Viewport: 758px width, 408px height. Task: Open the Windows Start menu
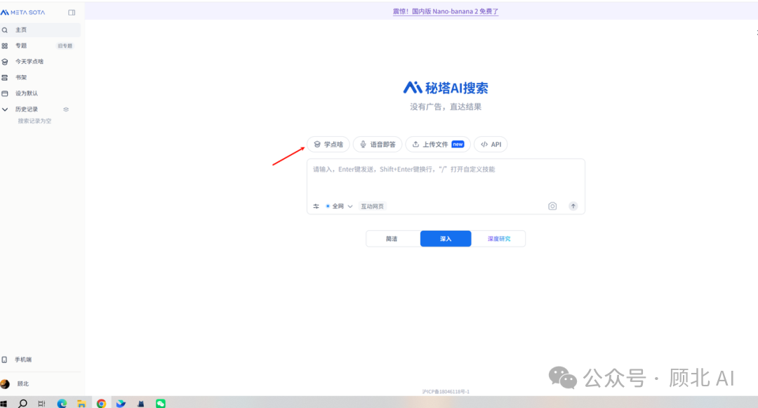pos(4,403)
